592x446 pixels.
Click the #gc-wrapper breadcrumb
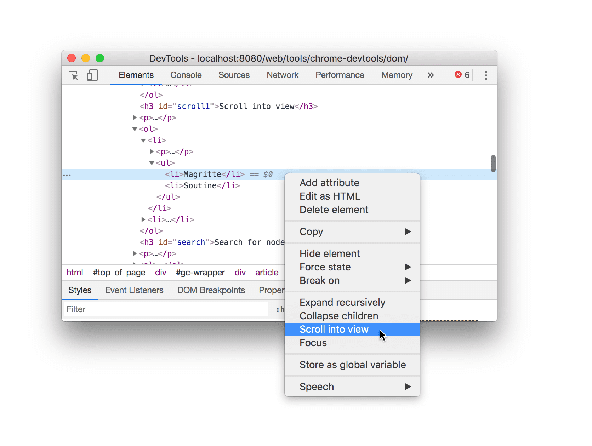pyautogui.click(x=200, y=273)
